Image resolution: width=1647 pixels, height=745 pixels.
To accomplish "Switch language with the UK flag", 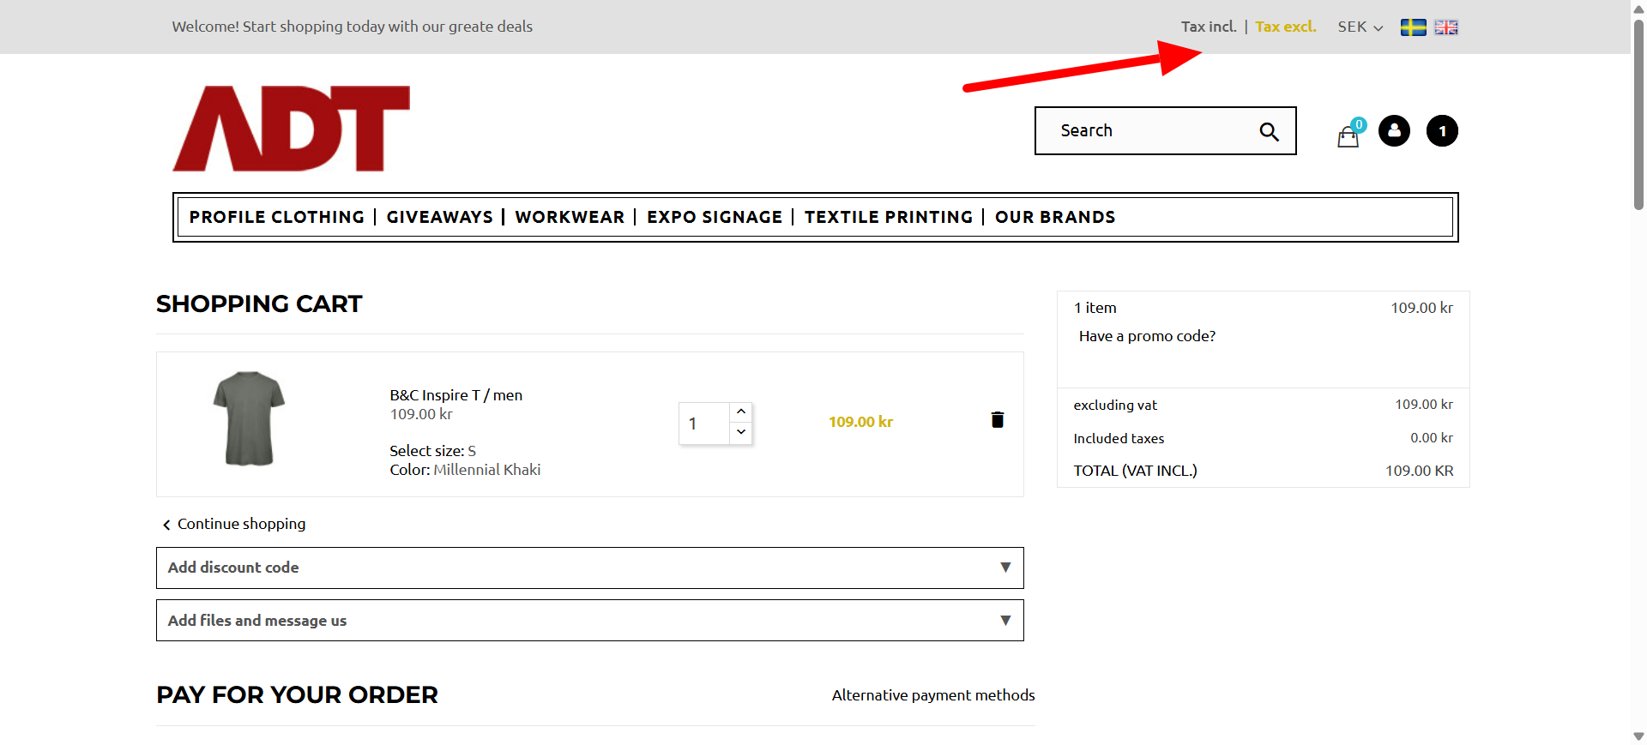I will tap(1446, 27).
